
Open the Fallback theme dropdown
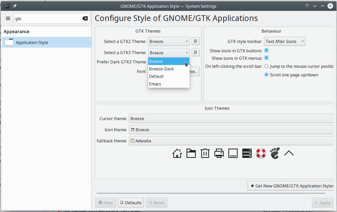click(x=231, y=141)
